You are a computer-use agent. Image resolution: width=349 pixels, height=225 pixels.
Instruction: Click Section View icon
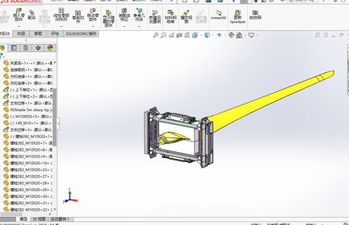179,35
